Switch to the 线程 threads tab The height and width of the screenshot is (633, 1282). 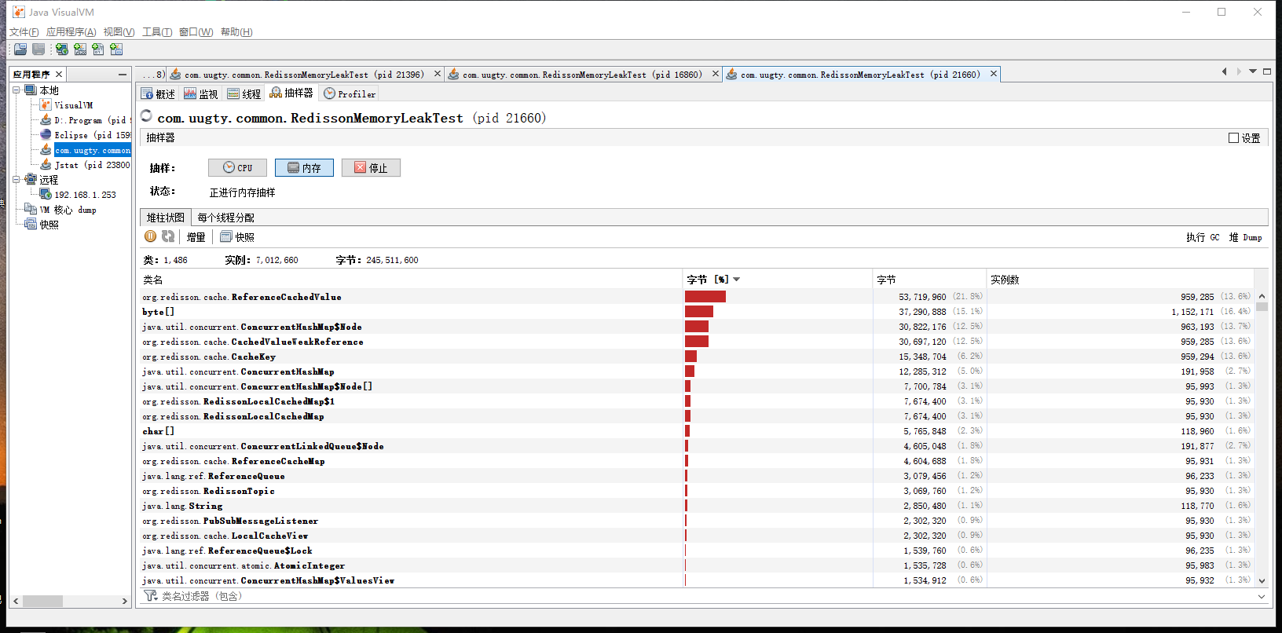(x=244, y=93)
